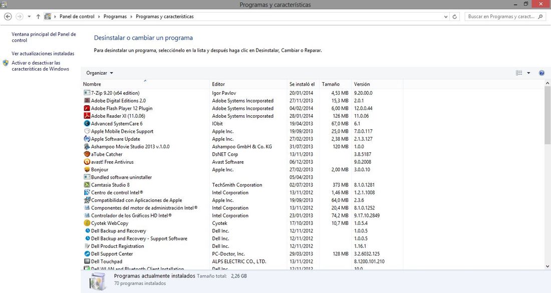Click the Cyotek WebCopy icon

point(87,223)
